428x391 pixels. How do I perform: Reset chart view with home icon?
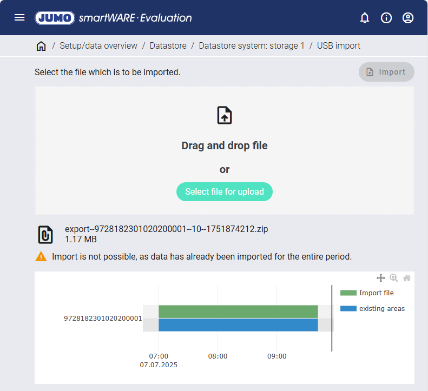click(407, 278)
